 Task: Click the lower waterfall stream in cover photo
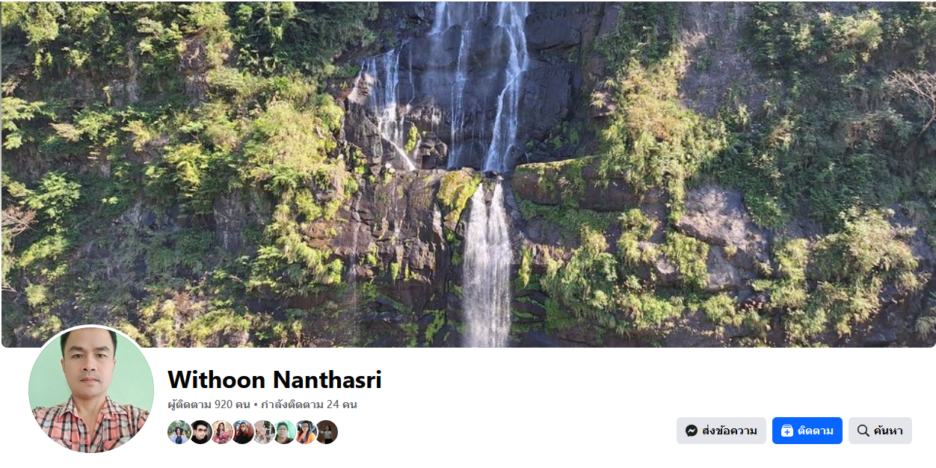[487, 265]
